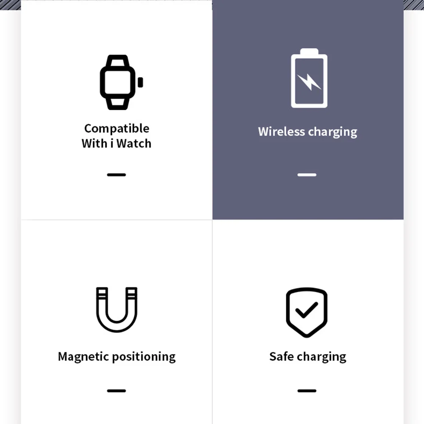Click the striped corner at top left
The height and width of the screenshot is (424, 424).
pos(10,5)
